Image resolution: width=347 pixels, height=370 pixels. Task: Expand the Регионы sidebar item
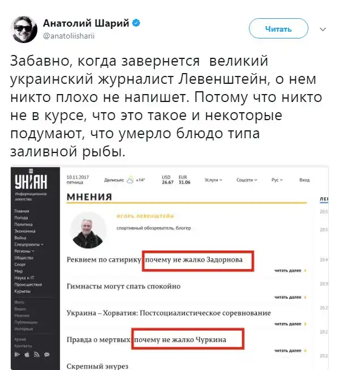tap(24, 251)
